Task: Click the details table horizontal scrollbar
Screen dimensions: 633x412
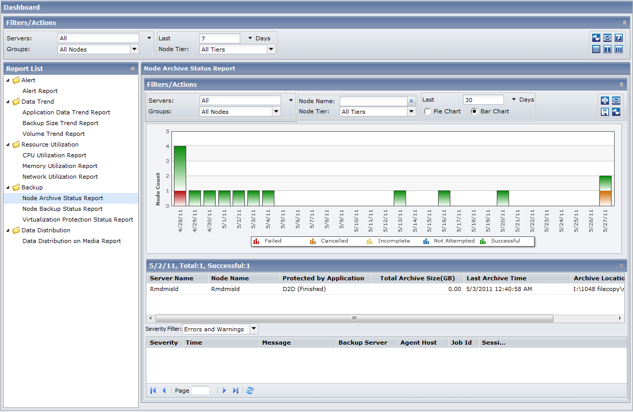Action: tap(355, 318)
